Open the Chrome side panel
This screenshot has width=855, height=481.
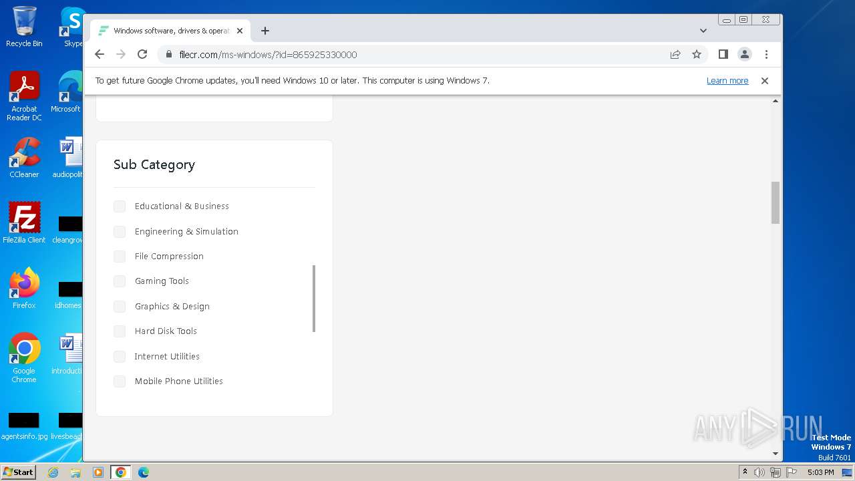point(723,54)
